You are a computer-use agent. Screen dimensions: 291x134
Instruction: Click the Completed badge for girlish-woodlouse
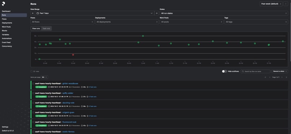[41, 87]
